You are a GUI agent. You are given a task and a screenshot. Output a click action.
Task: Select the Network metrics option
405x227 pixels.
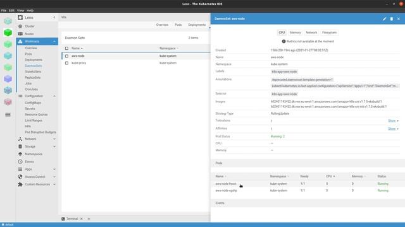(311, 33)
